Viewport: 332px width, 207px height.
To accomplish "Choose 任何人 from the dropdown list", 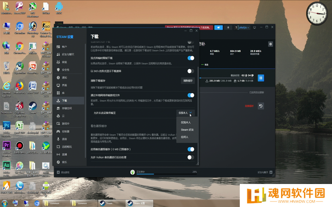I will pyautogui.click(x=184, y=137).
